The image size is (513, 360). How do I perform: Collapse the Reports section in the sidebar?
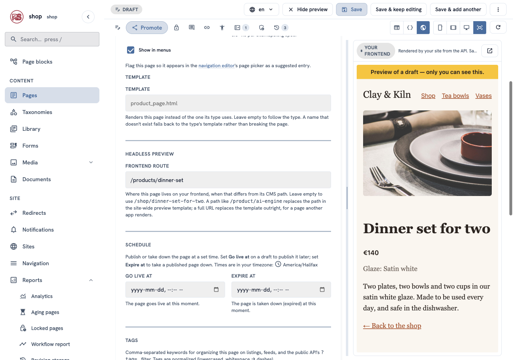click(91, 280)
